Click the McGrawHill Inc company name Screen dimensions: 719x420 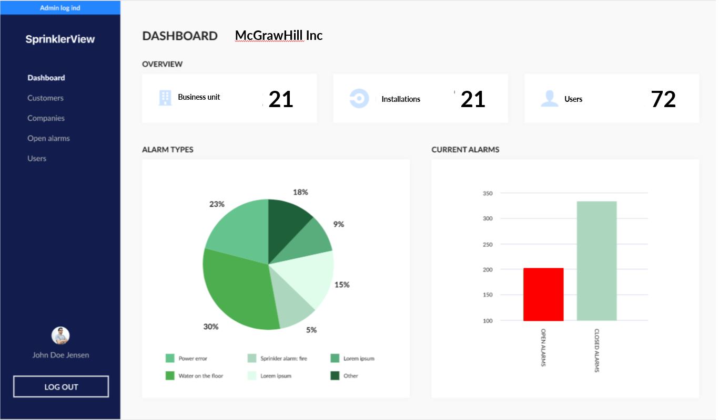pyautogui.click(x=279, y=36)
